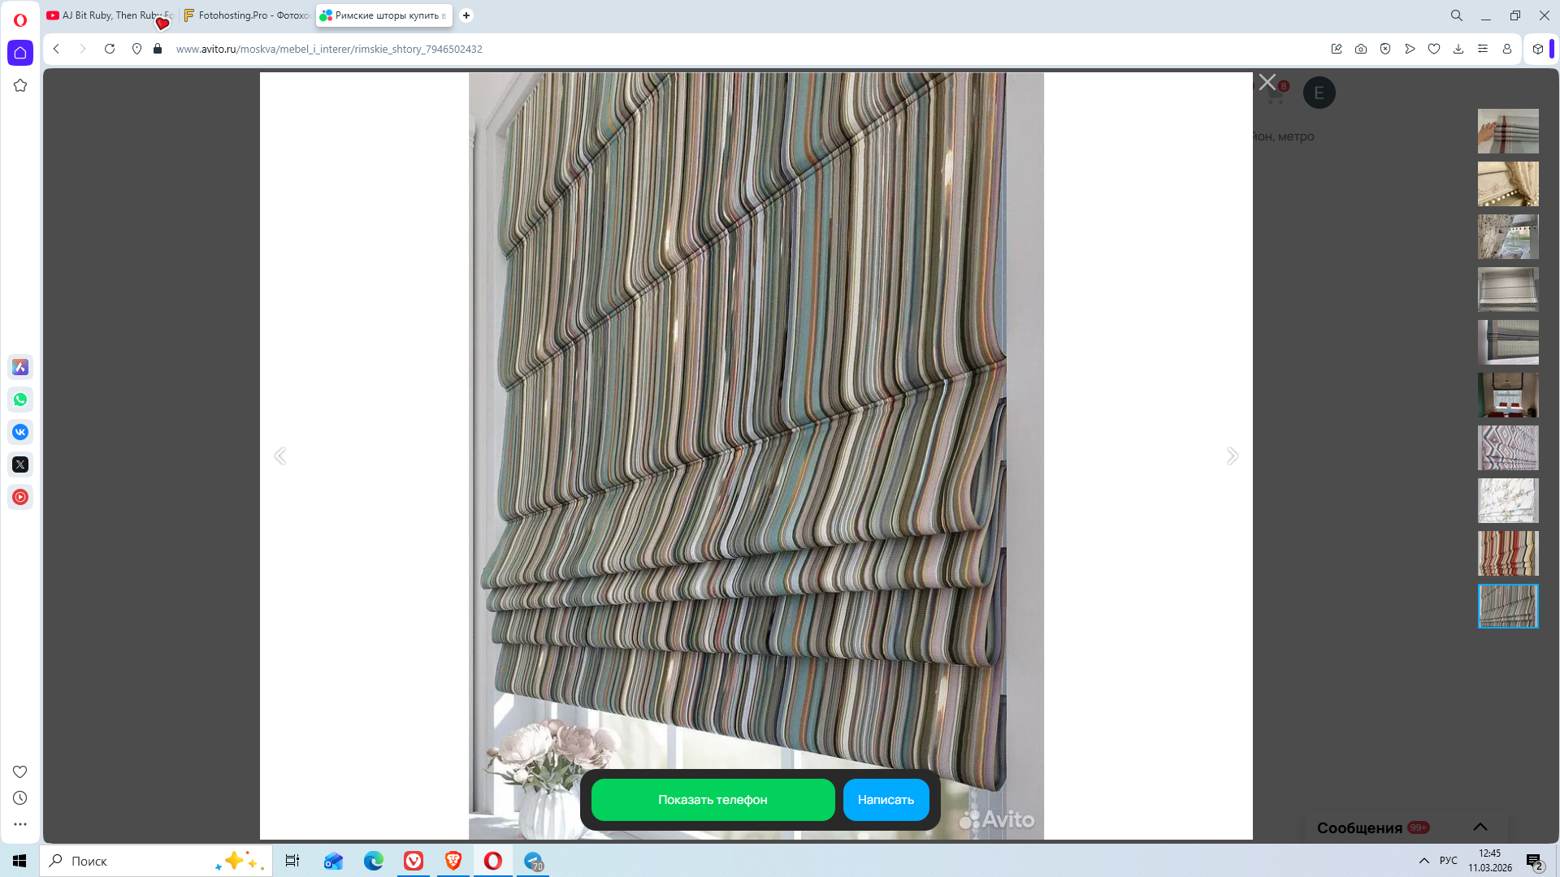Reload the current page

tap(110, 49)
